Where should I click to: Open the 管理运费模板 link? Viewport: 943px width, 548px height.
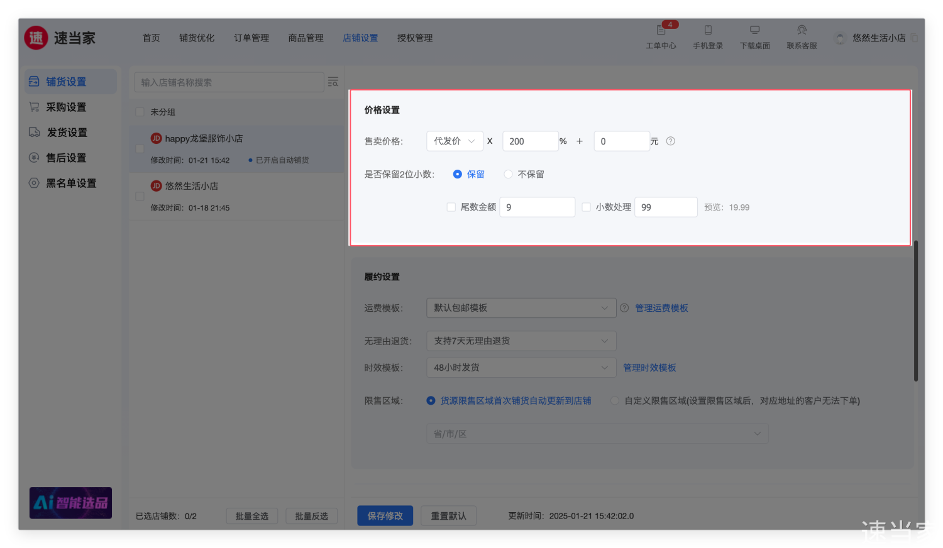tap(661, 308)
